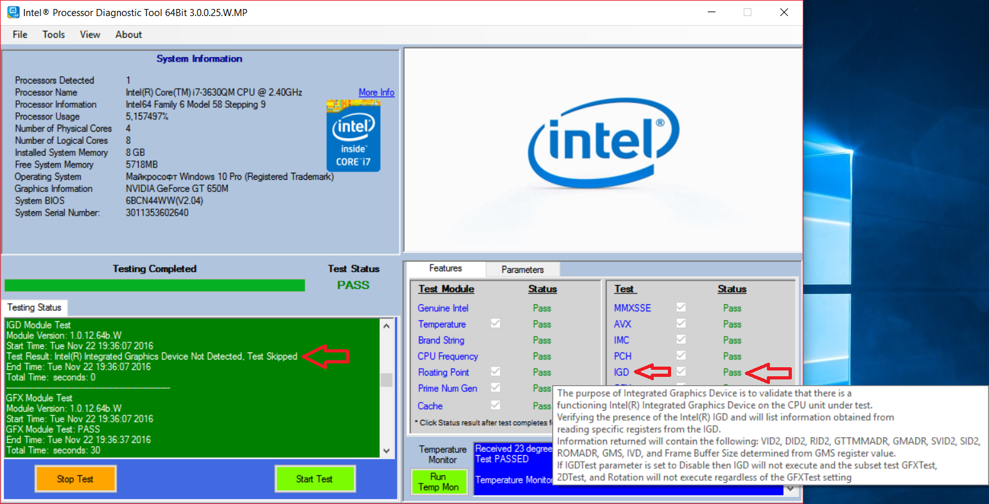Click the green Start Test button
989x504 pixels.
point(315,479)
